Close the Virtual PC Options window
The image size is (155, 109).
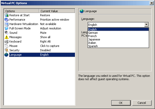tap(151, 3)
